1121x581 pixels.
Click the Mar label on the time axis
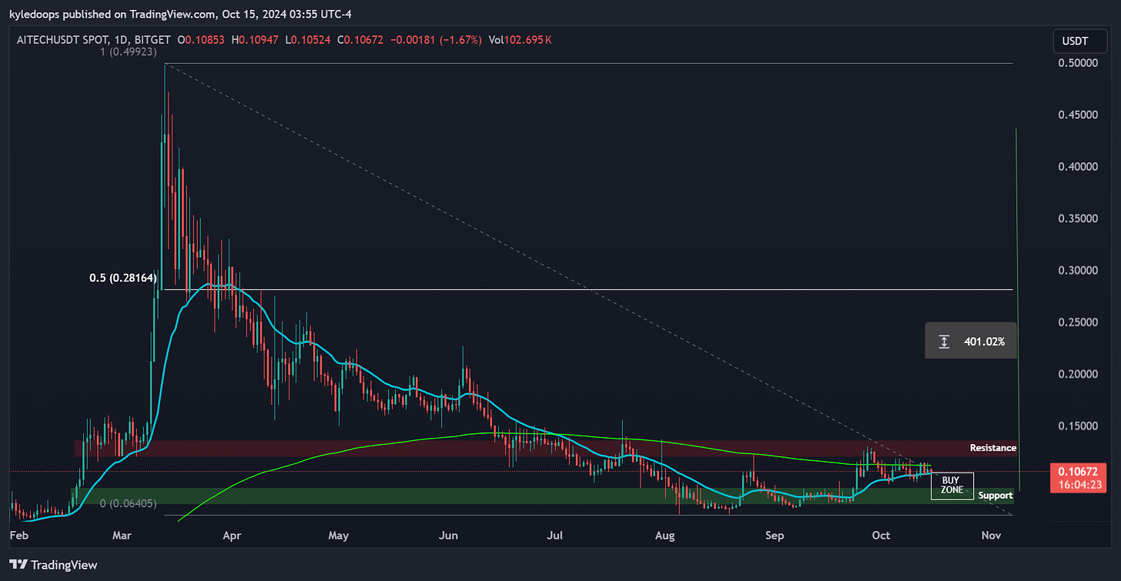122,534
